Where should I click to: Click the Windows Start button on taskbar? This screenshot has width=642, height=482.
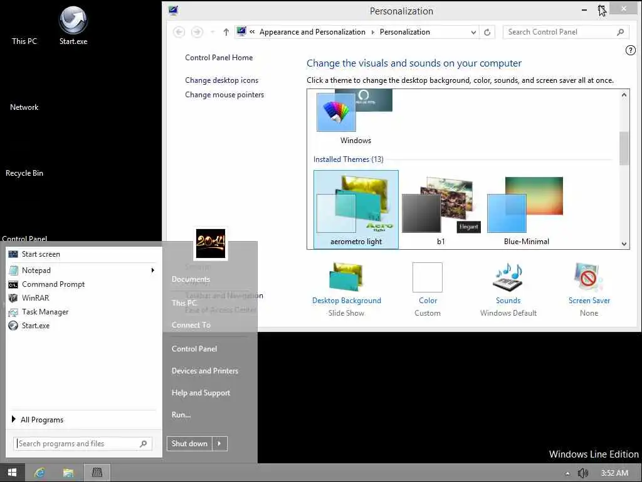[x=13, y=473]
